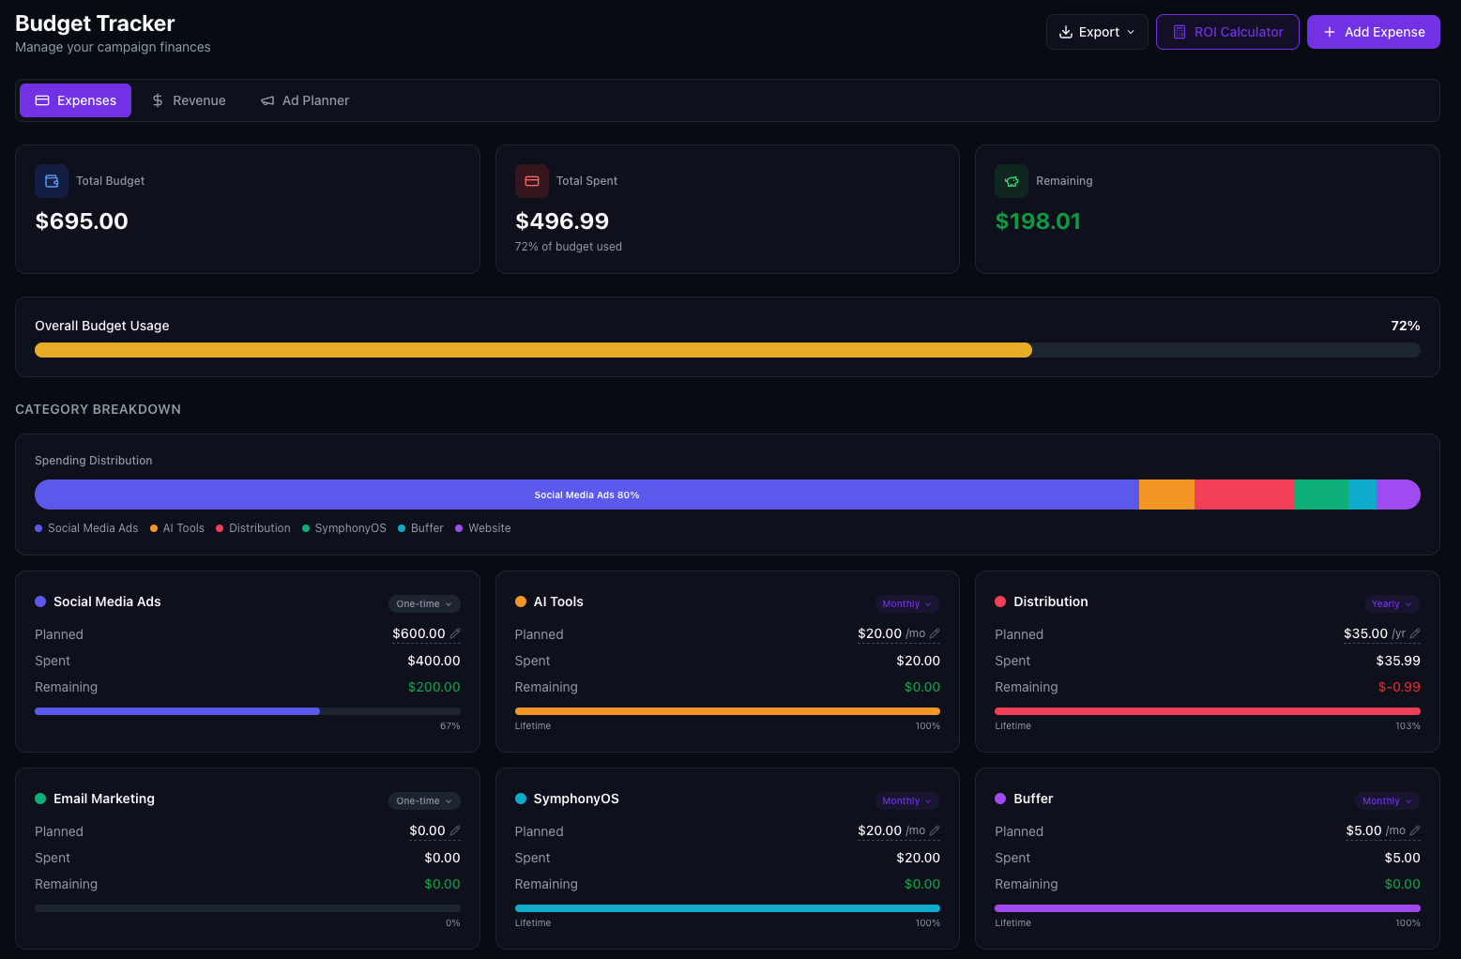Click the Remaining piggy bank icon
Image resolution: width=1461 pixels, height=959 pixels.
1012,181
